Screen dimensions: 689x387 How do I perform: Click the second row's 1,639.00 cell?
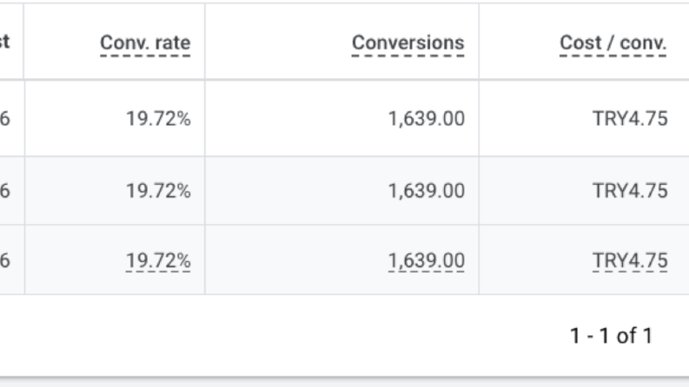click(427, 191)
